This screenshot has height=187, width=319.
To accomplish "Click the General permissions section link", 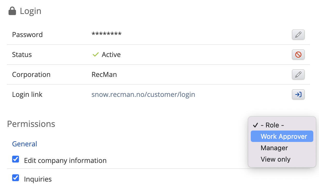I will tap(25, 144).
